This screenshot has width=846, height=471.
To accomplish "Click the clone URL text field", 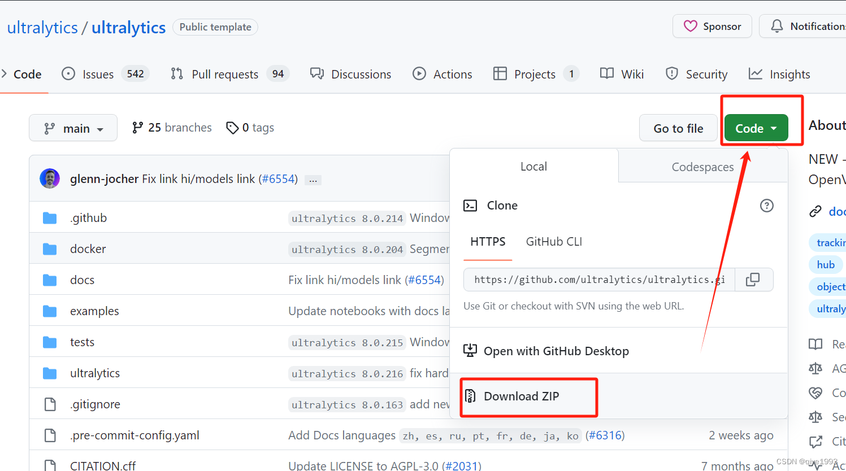I will [x=599, y=280].
